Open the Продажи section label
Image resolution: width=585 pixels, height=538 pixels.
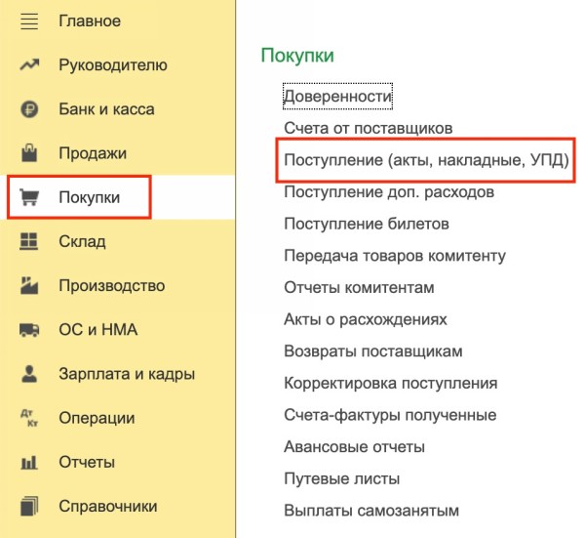point(93,153)
